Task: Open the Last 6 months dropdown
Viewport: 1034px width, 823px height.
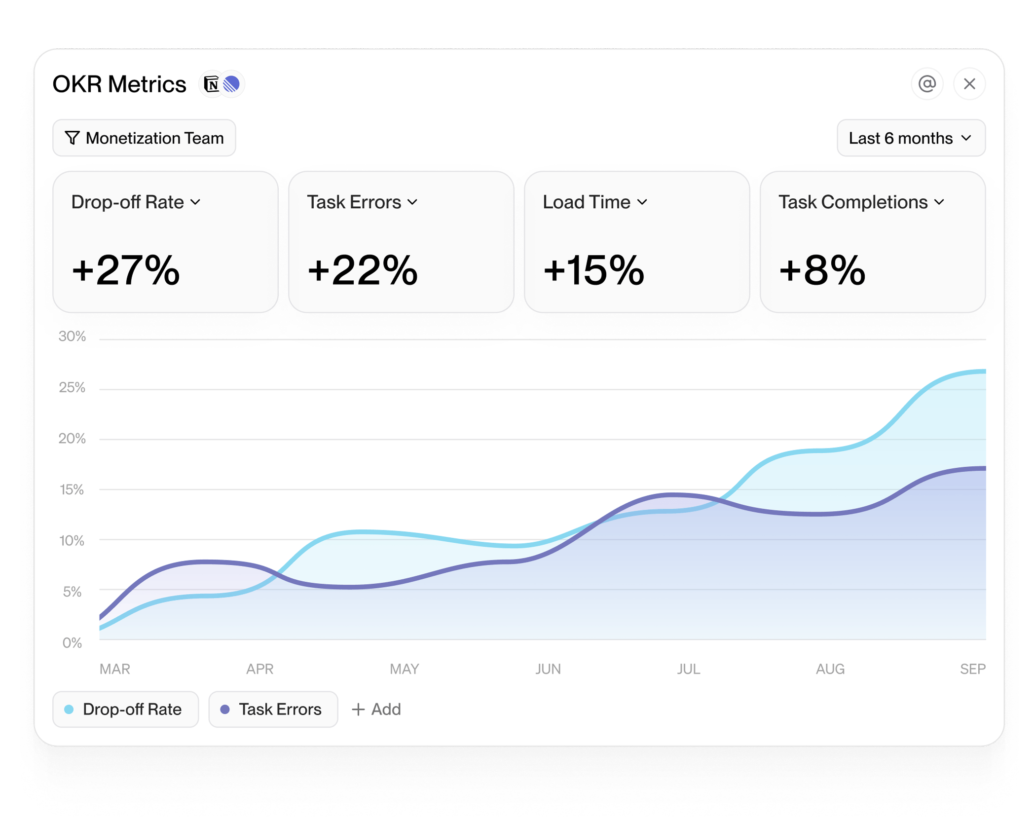Action: pos(911,138)
